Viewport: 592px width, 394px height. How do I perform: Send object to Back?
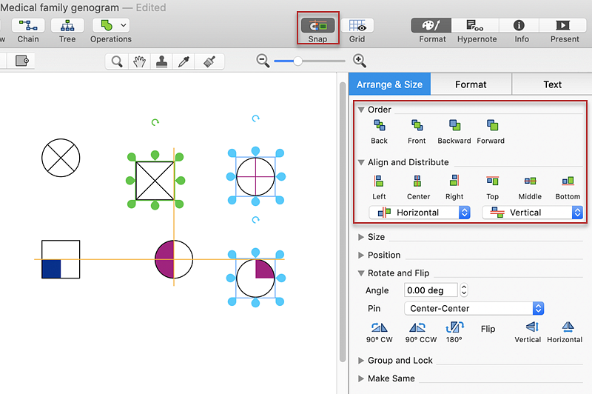(x=379, y=132)
